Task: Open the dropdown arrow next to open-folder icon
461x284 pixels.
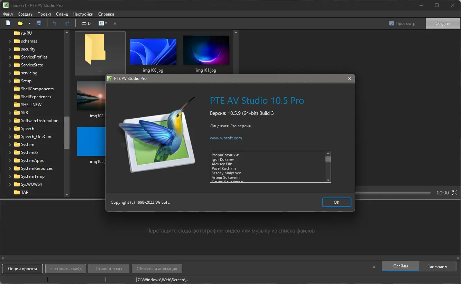Action: 29,24
